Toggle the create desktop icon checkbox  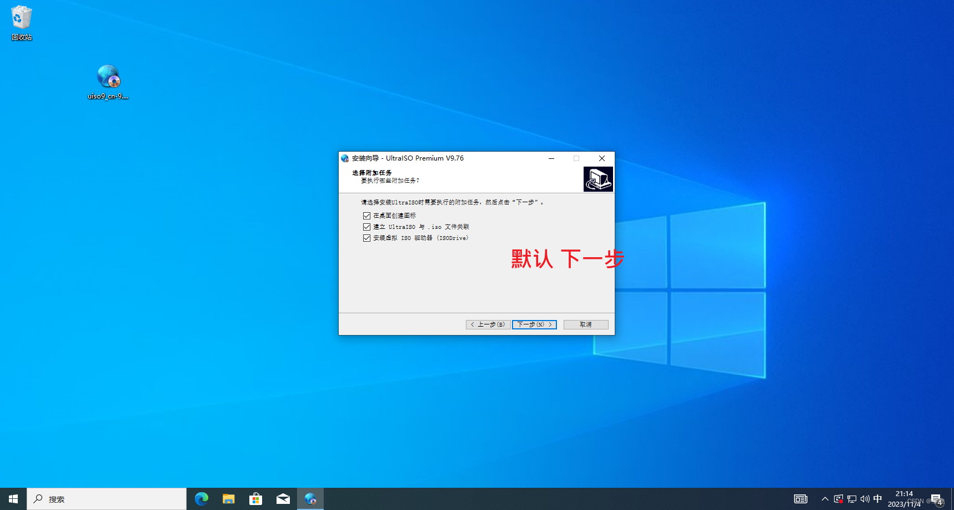tap(366, 216)
